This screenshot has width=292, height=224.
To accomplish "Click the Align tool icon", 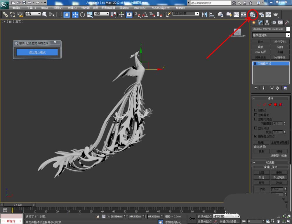I will [211, 15].
